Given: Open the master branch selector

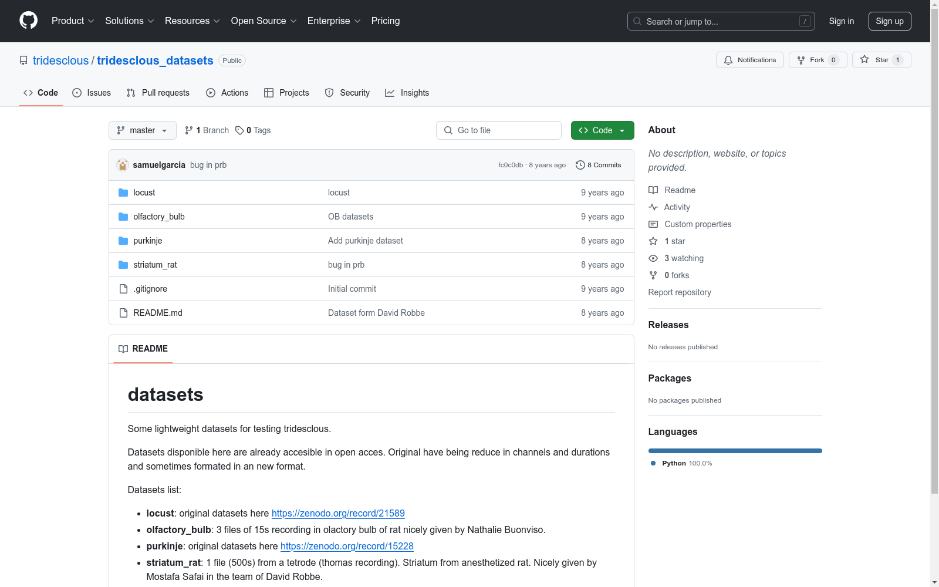Looking at the screenshot, I should tap(143, 130).
